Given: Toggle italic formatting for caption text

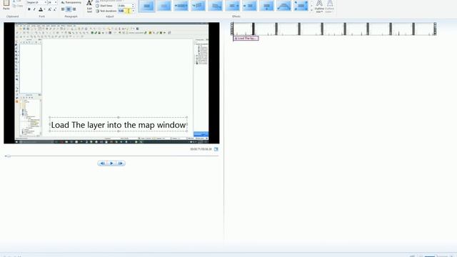Looking at the screenshot, I should [x=34, y=9].
